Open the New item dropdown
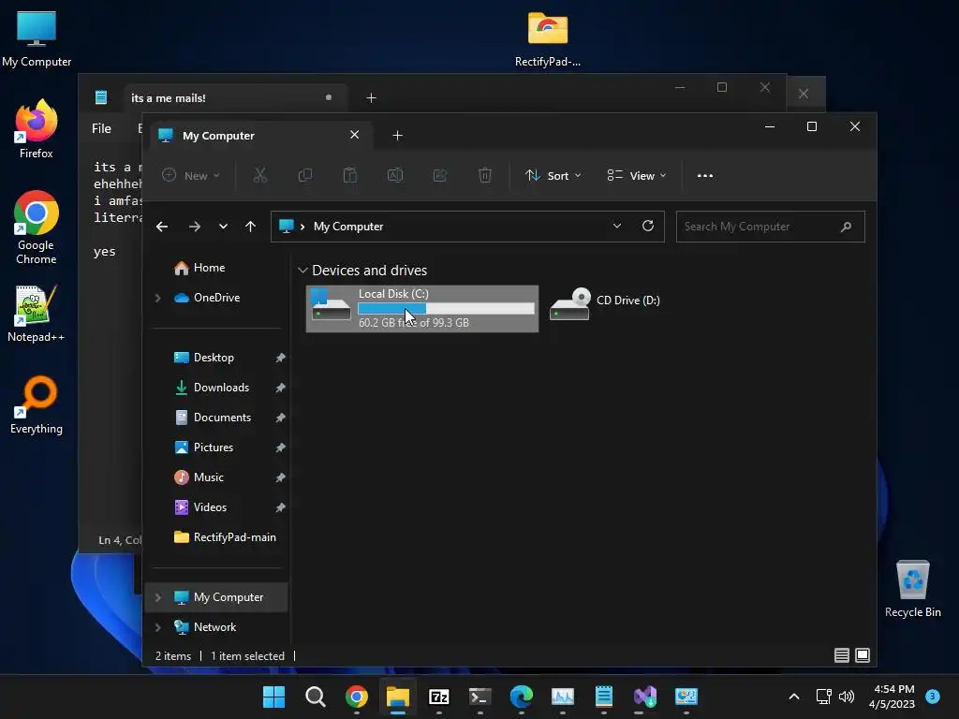Viewport: 959px width, 719px height. click(191, 175)
